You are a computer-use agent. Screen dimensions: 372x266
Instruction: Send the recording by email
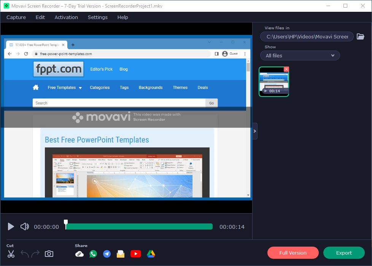121,254
